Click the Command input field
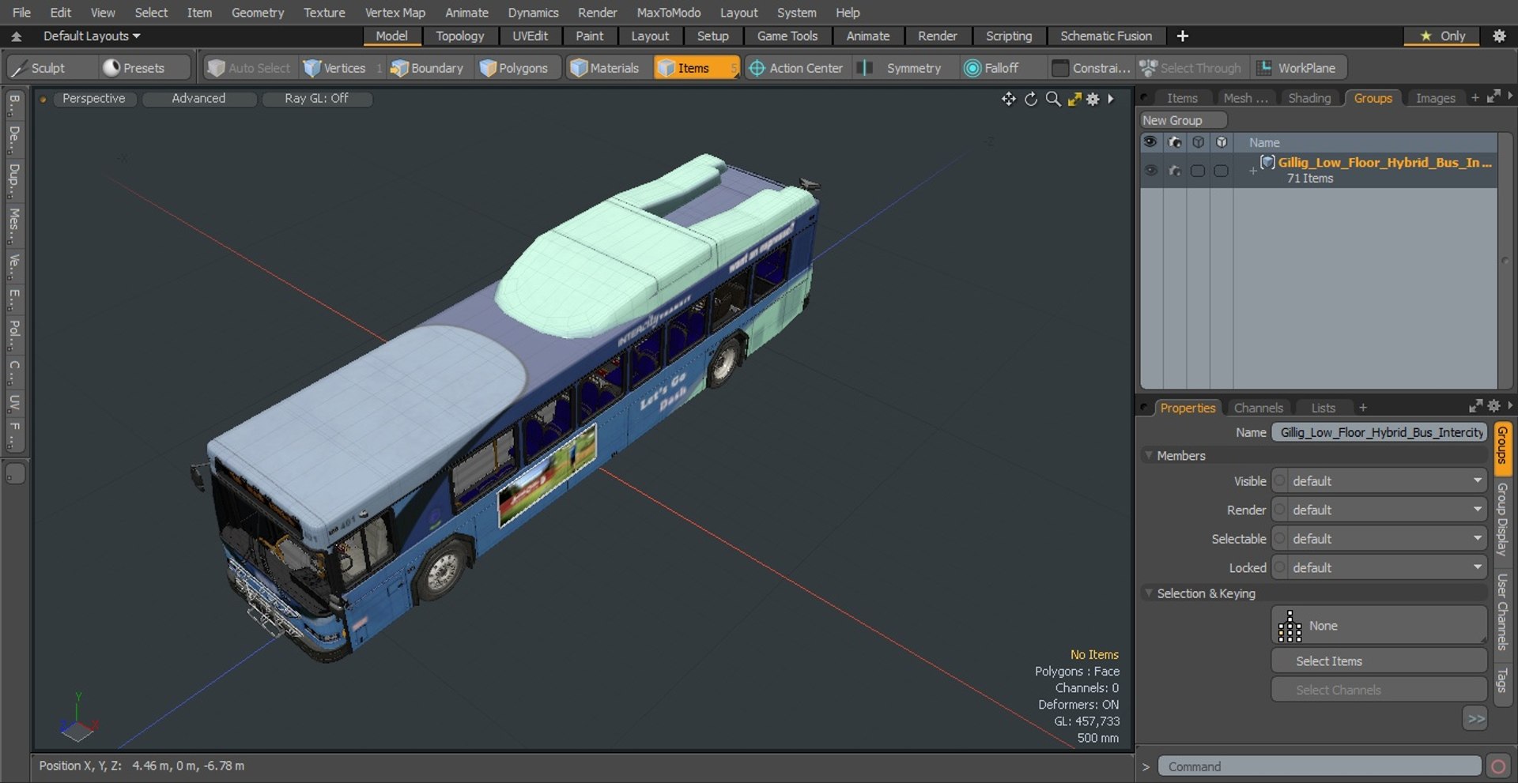Viewport: 1518px width, 783px height. pyautogui.click(x=1319, y=766)
